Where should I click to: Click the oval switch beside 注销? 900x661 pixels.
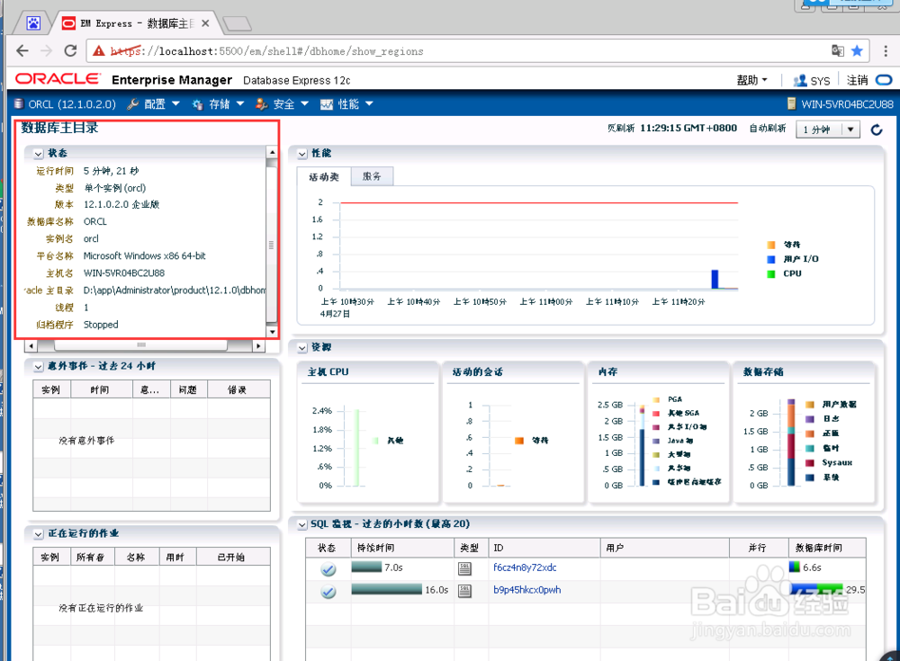[x=883, y=80]
